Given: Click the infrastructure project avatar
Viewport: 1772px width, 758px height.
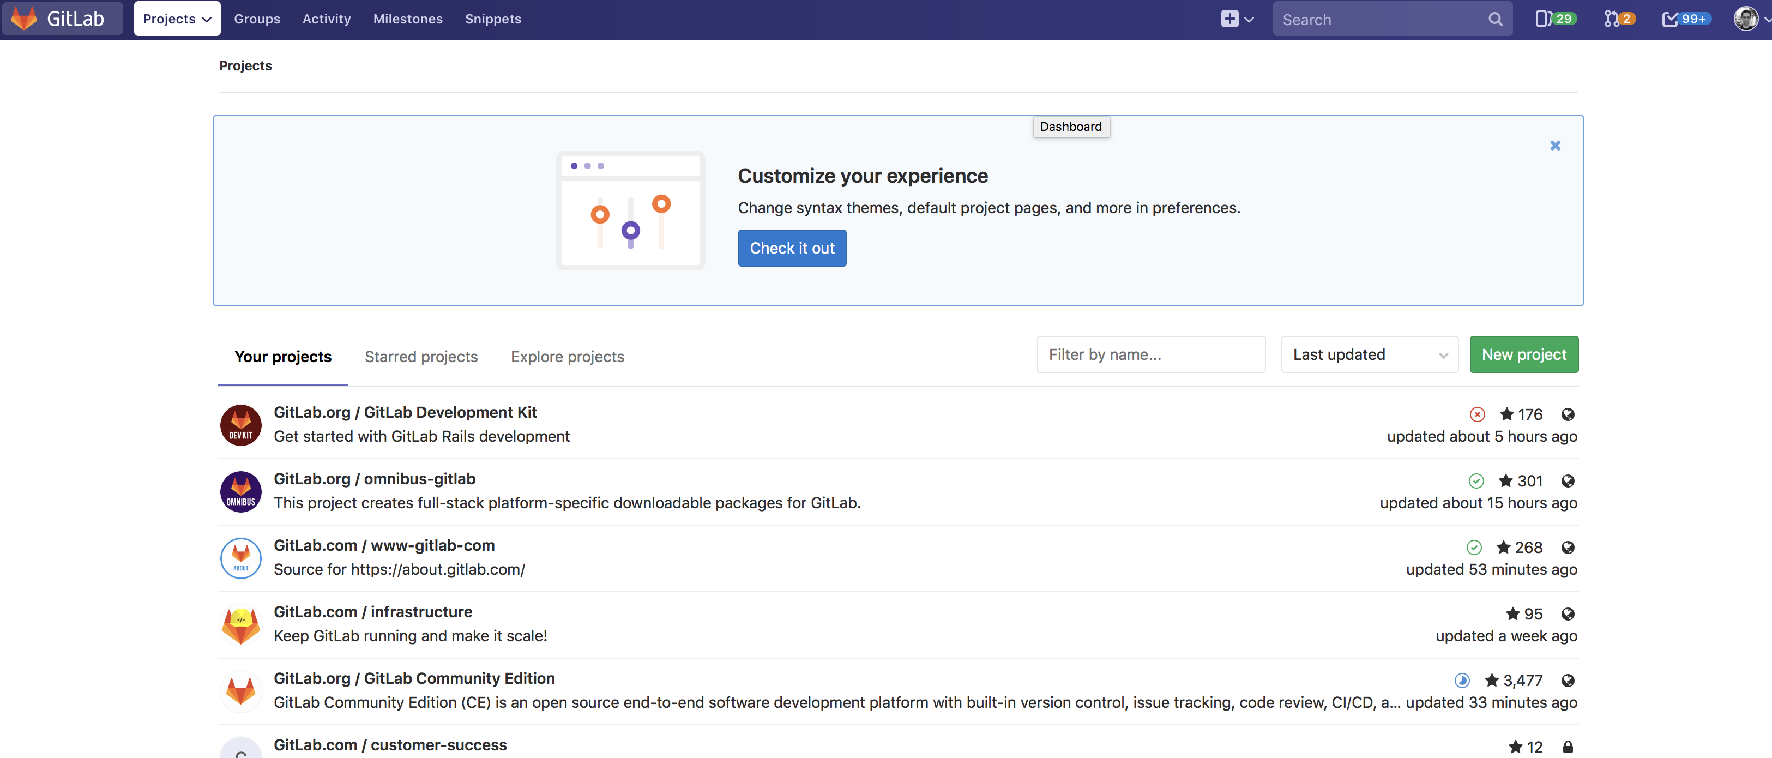Looking at the screenshot, I should [x=240, y=625].
